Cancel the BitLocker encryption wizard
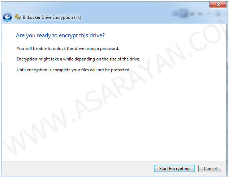Image resolution: width=229 pixels, height=177 pixels. click(210, 169)
